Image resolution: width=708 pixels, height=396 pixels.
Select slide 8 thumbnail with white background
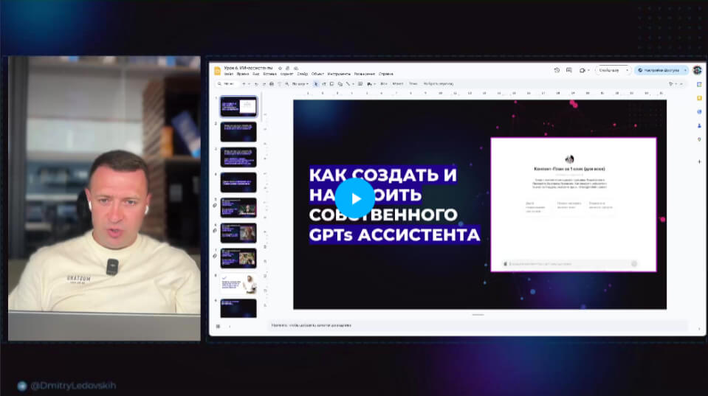(238, 284)
